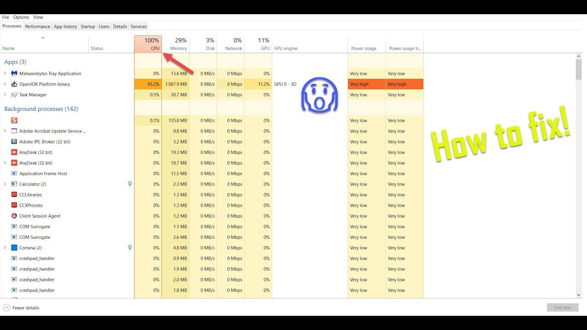Switch to the Performance tab
This screenshot has height=330, width=587.
pyautogui.click(x=38, y=27)
